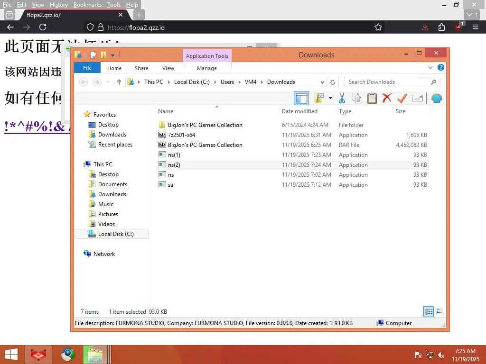Click the search magnifier in Search Downloads

434,82
